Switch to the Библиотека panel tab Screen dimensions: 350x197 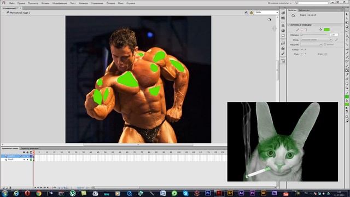pos(304,10)
